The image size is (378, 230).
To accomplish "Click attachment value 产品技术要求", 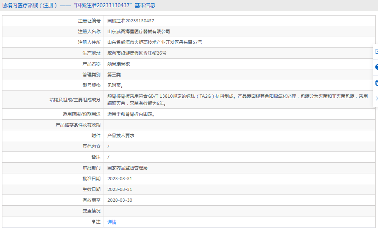I will click(x=121, y=136).
